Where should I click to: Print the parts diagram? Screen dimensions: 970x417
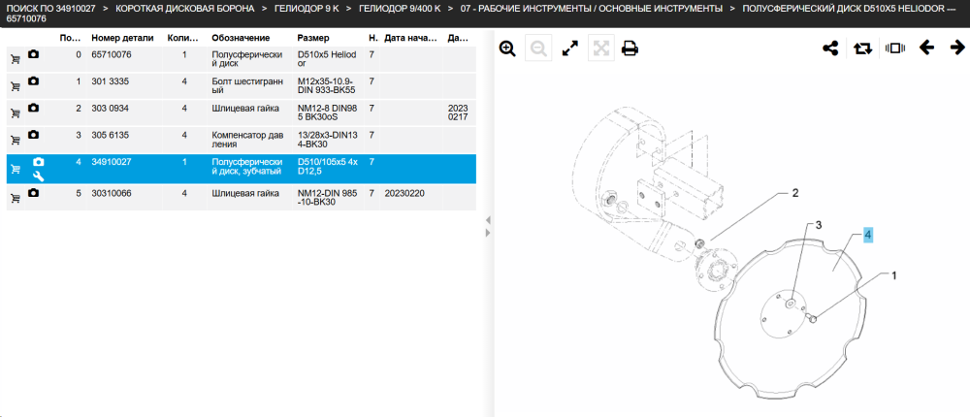point(630,48)
